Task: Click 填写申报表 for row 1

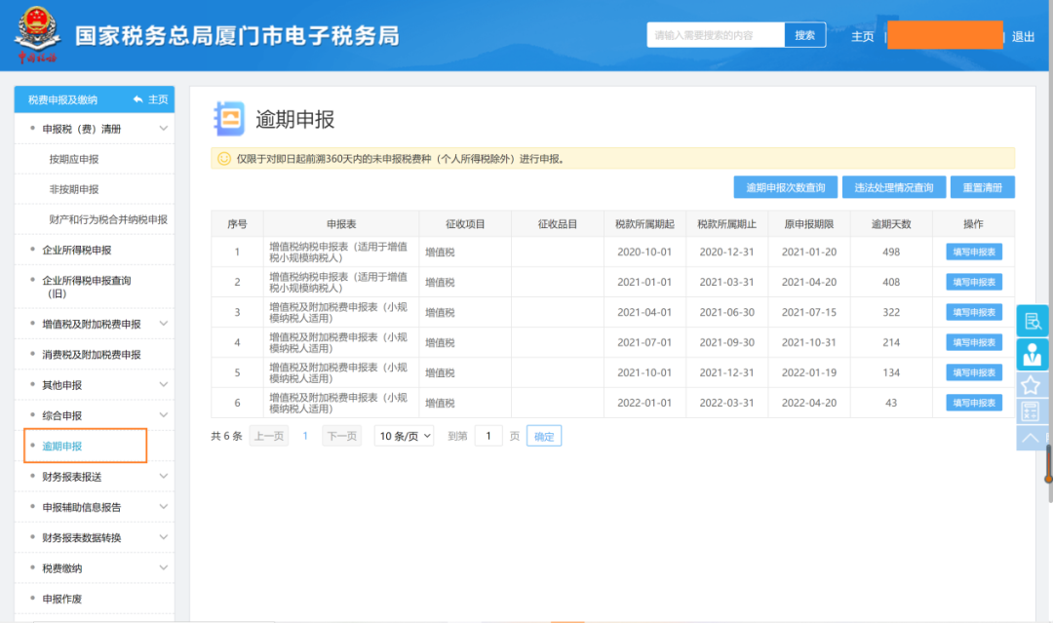Action: (974, 252)
